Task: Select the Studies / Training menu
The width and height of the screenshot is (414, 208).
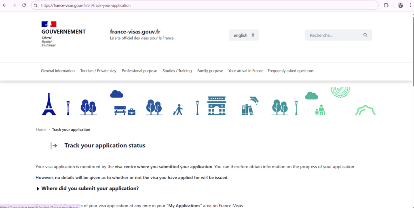Action: pos(177,71)
